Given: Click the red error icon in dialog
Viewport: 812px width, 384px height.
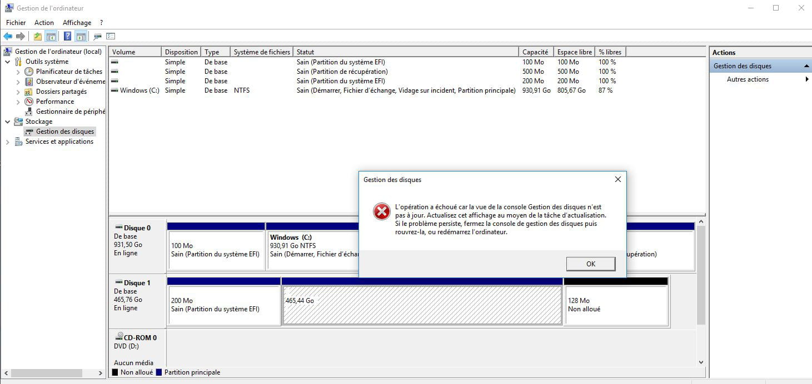Looking at the screenshot, I should point(381,211).
